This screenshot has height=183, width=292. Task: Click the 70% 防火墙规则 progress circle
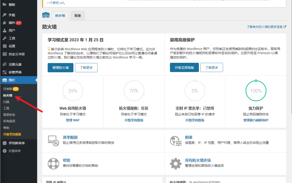[x=134, y=91]
